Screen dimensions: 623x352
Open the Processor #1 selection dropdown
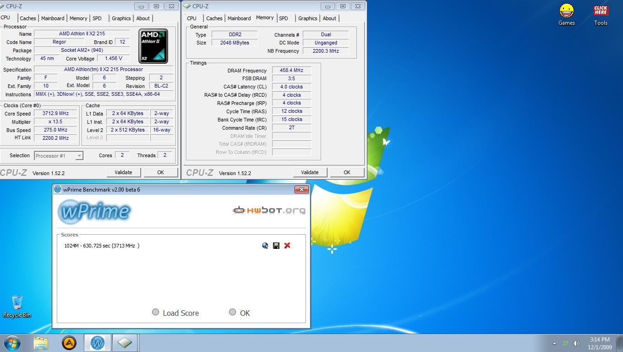[x=59, y=156]
